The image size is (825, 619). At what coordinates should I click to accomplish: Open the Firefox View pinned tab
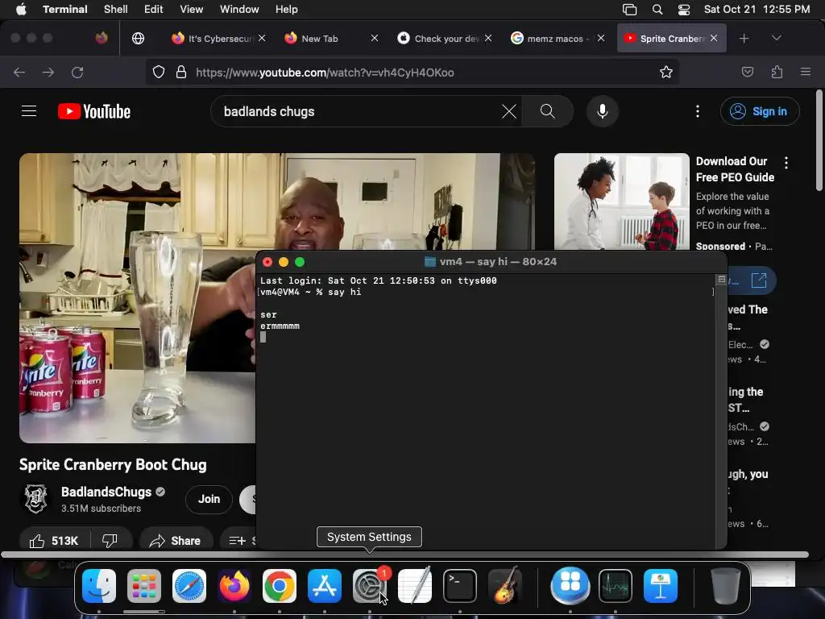pyautogui.click(x=102, y=38)
